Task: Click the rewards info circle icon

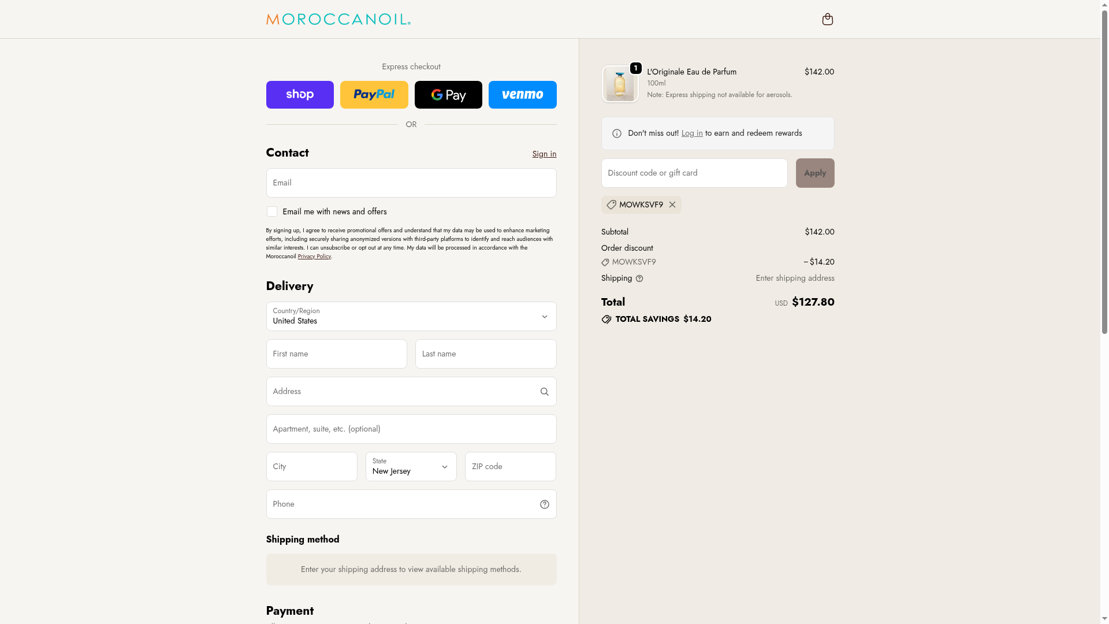Action: point(617,133)
